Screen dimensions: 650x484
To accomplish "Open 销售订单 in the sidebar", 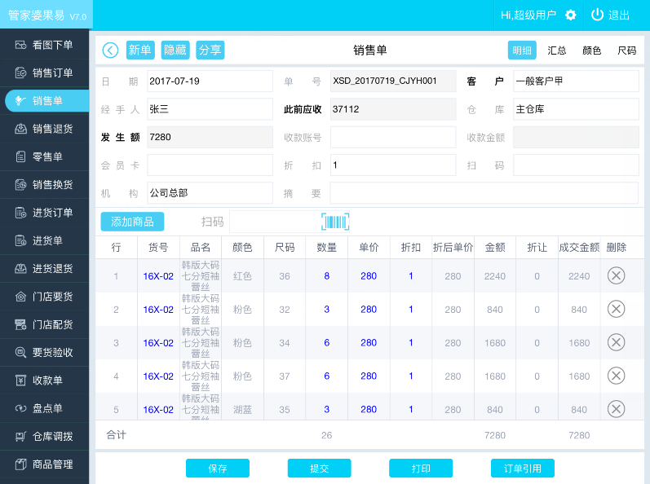I will pos(44,73).
